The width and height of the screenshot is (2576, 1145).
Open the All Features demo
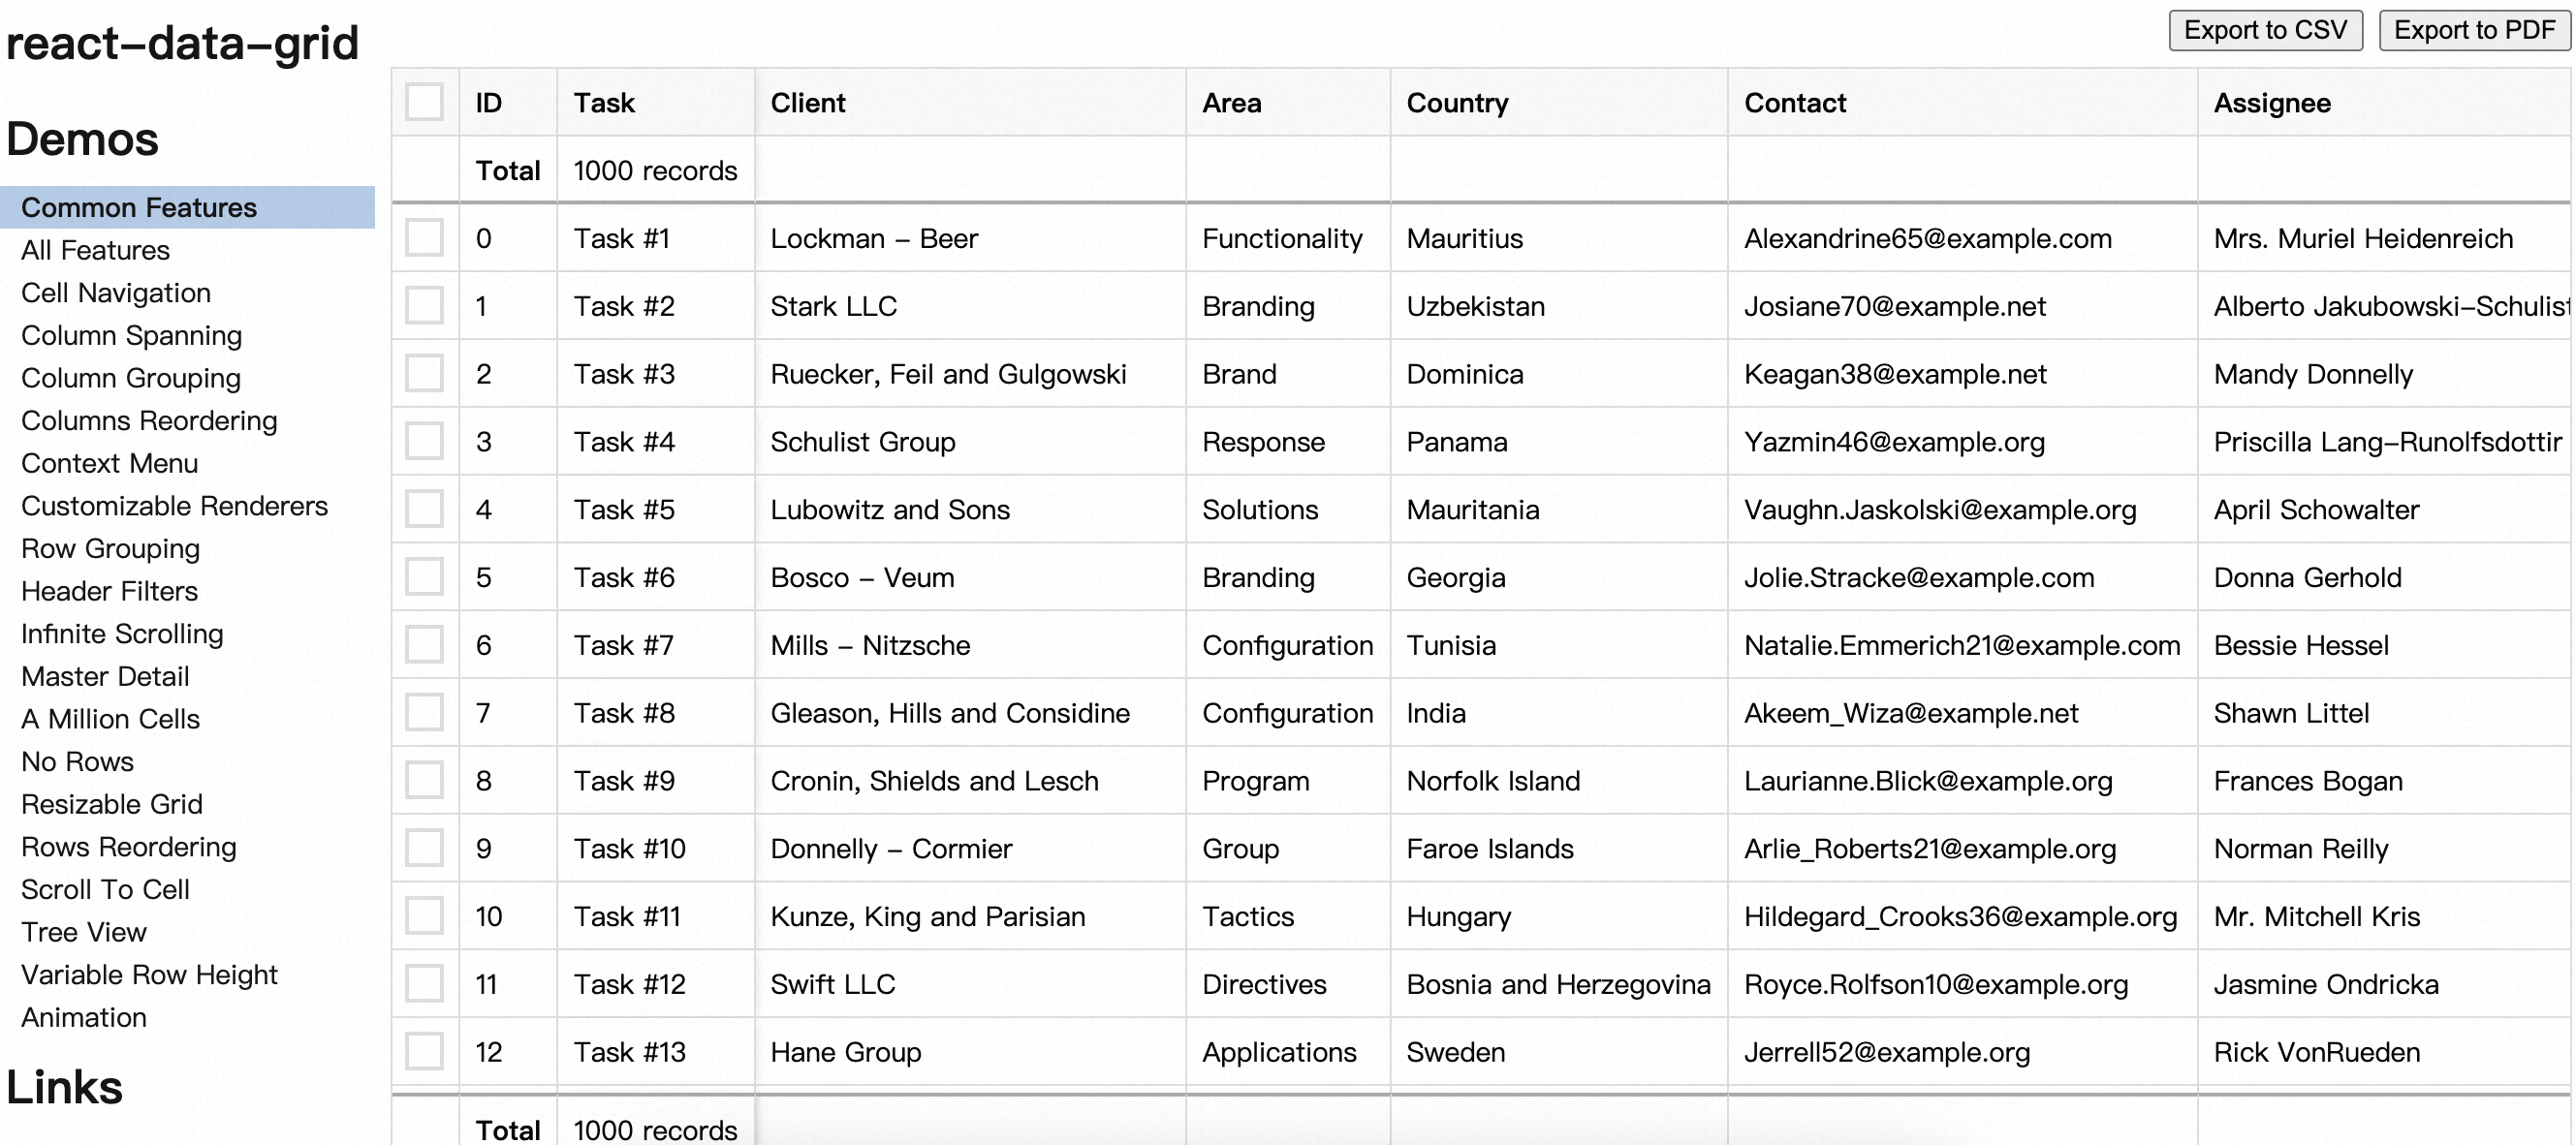point(95,250)
